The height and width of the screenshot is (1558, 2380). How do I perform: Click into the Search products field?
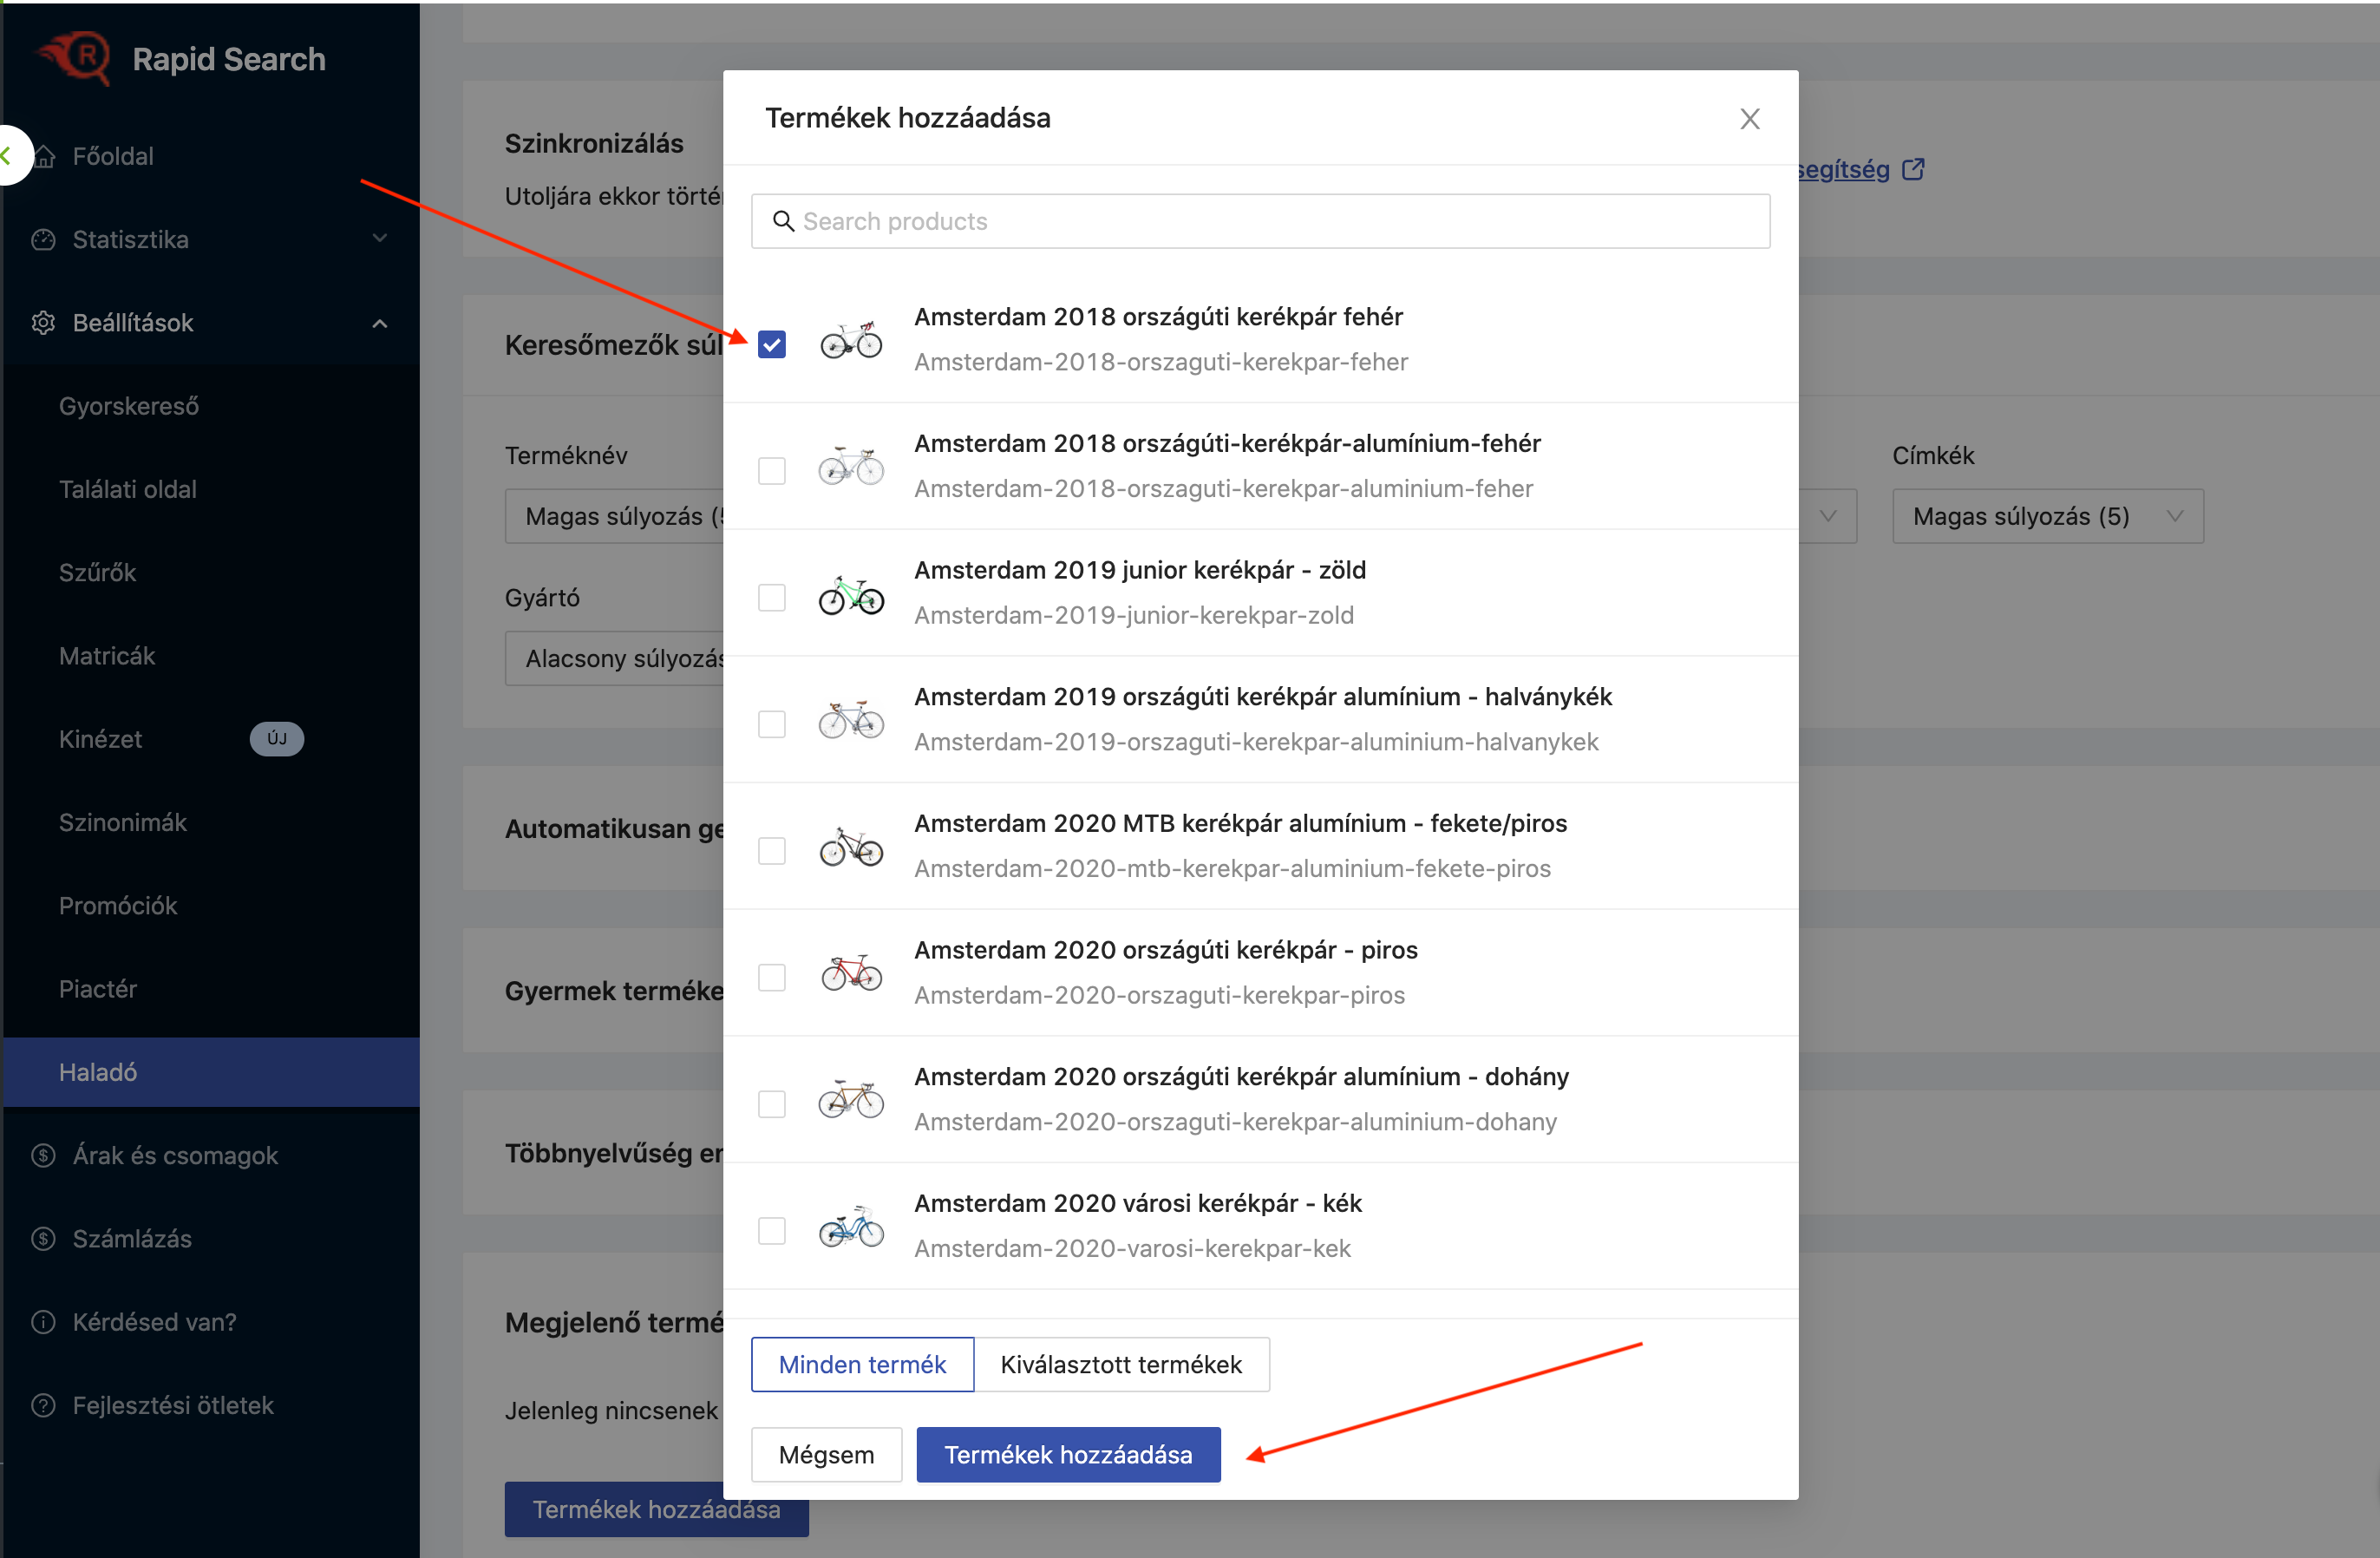[x=1260, y=221]
